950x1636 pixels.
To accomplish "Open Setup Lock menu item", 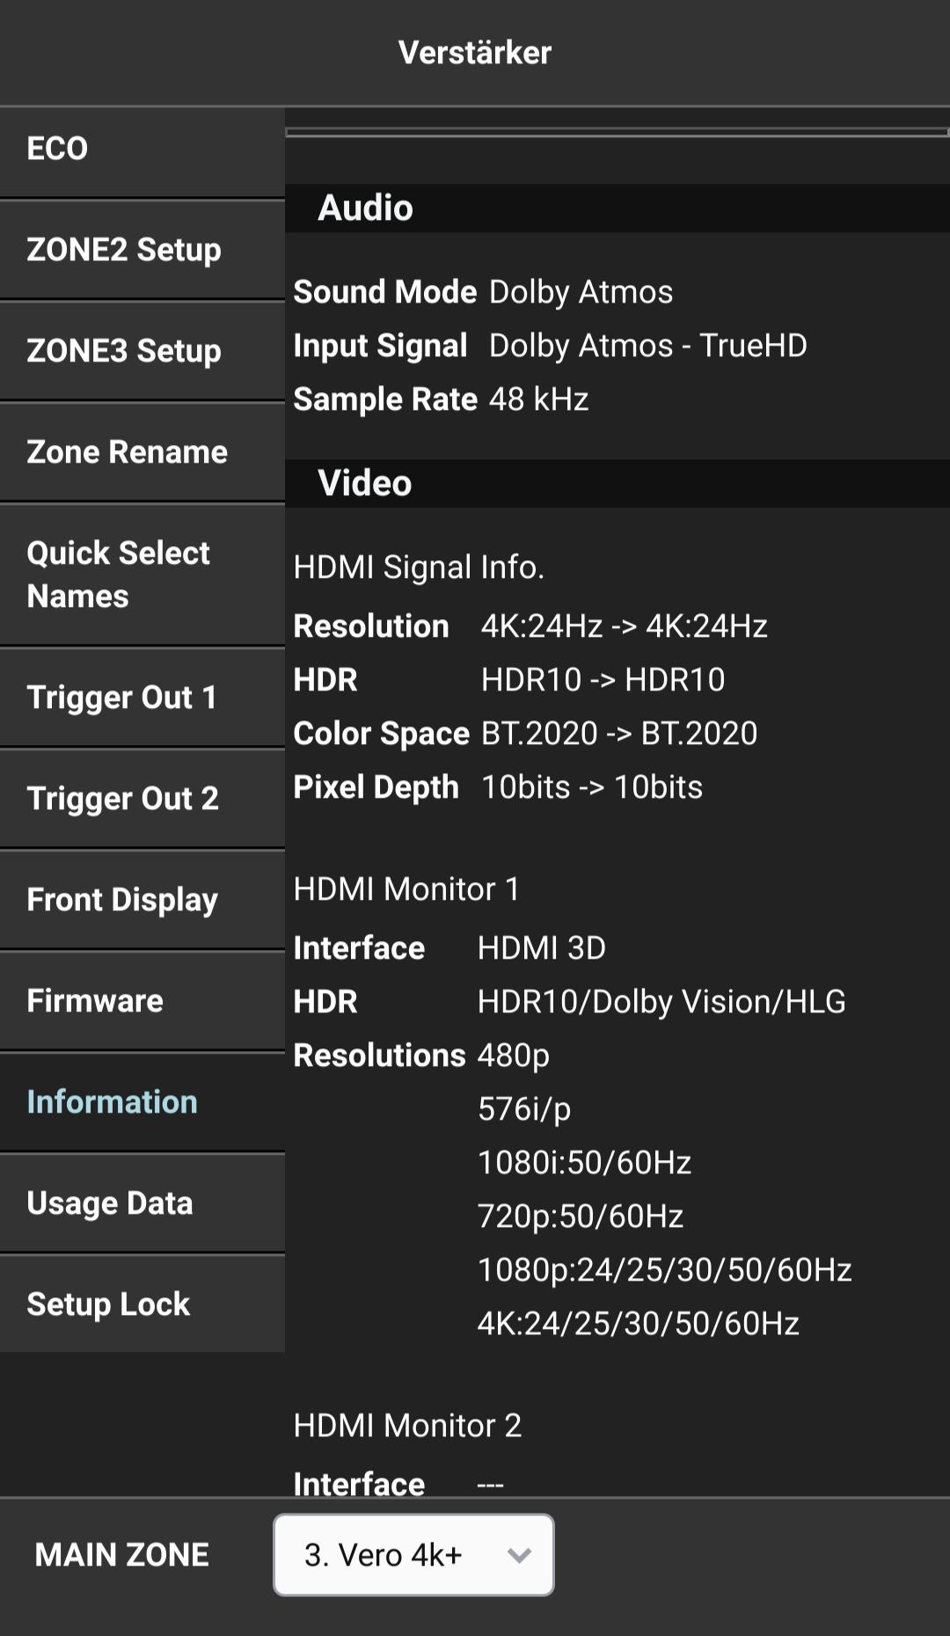I will [141, 1304].
